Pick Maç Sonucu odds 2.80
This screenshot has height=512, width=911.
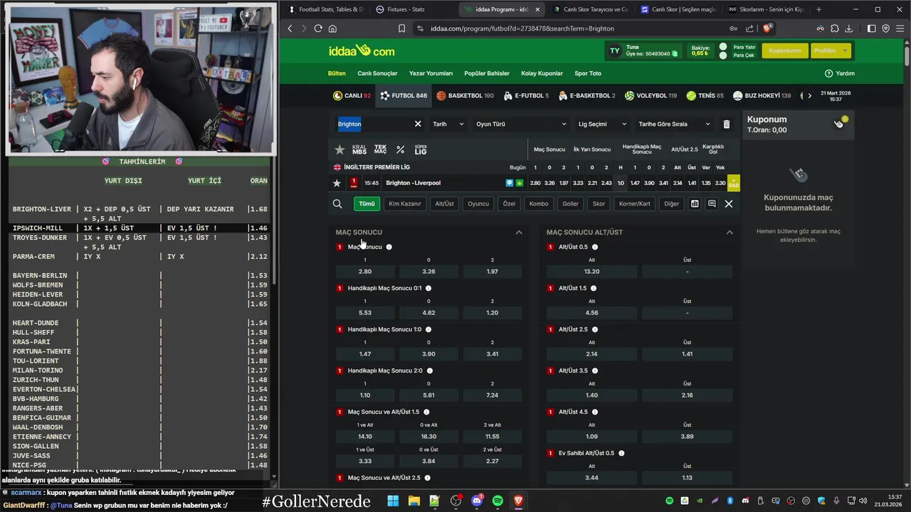[x=365, y=271]
